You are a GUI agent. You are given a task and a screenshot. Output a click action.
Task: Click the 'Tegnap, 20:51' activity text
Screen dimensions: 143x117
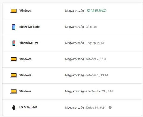pos(95,43)
